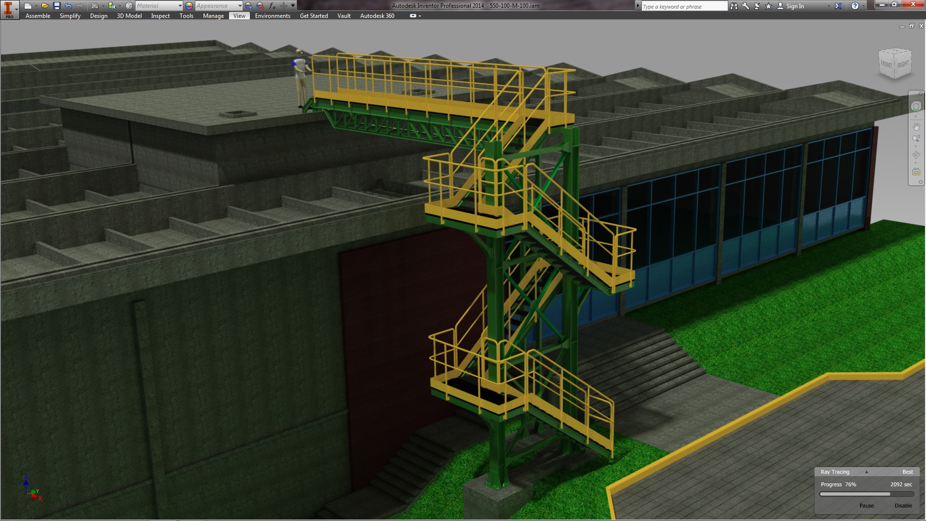This screenshot has width=926, height=521.
Task: Open the Full Navigation Wheel
Action: [x=916, y=107]
